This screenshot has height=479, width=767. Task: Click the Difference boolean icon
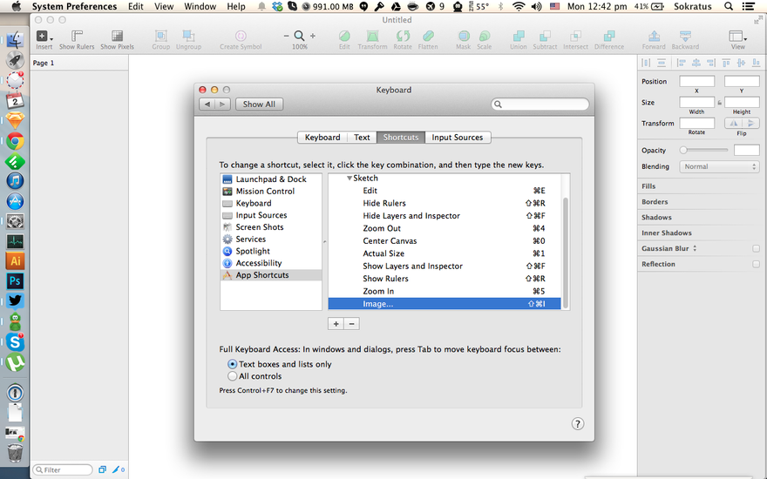[x=609, y=39]
